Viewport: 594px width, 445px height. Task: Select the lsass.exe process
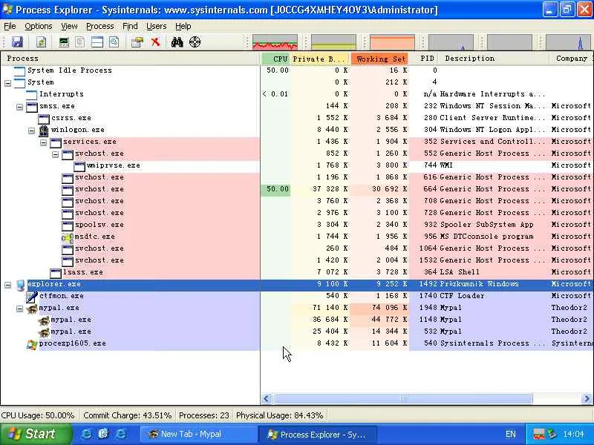click(297, 272)
